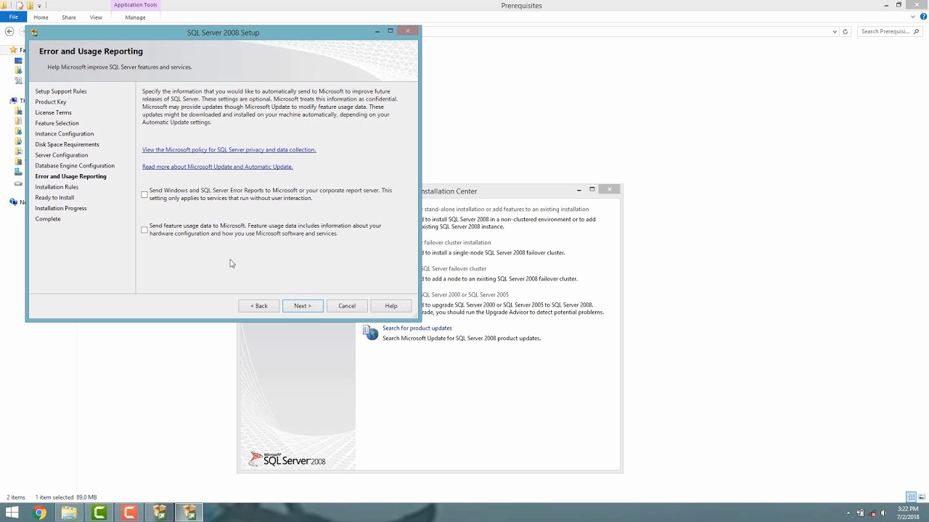Select the Application Tools contextual tab
The height and width of the screenshot is (522, 929).
pos(135,5)
